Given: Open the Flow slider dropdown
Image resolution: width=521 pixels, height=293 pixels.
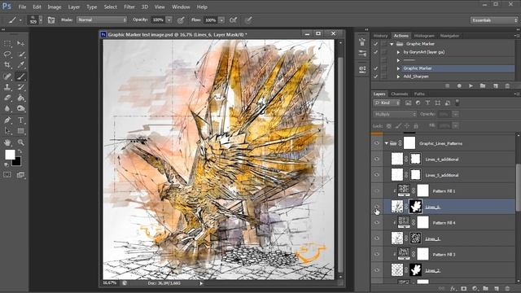Looking at the screenshot, I should [x=221, y=20].
